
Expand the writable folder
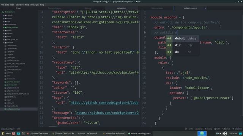[3, 43]
